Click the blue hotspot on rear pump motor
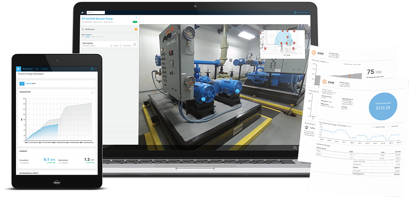This screenshot has height=197, width=409. 237,91
